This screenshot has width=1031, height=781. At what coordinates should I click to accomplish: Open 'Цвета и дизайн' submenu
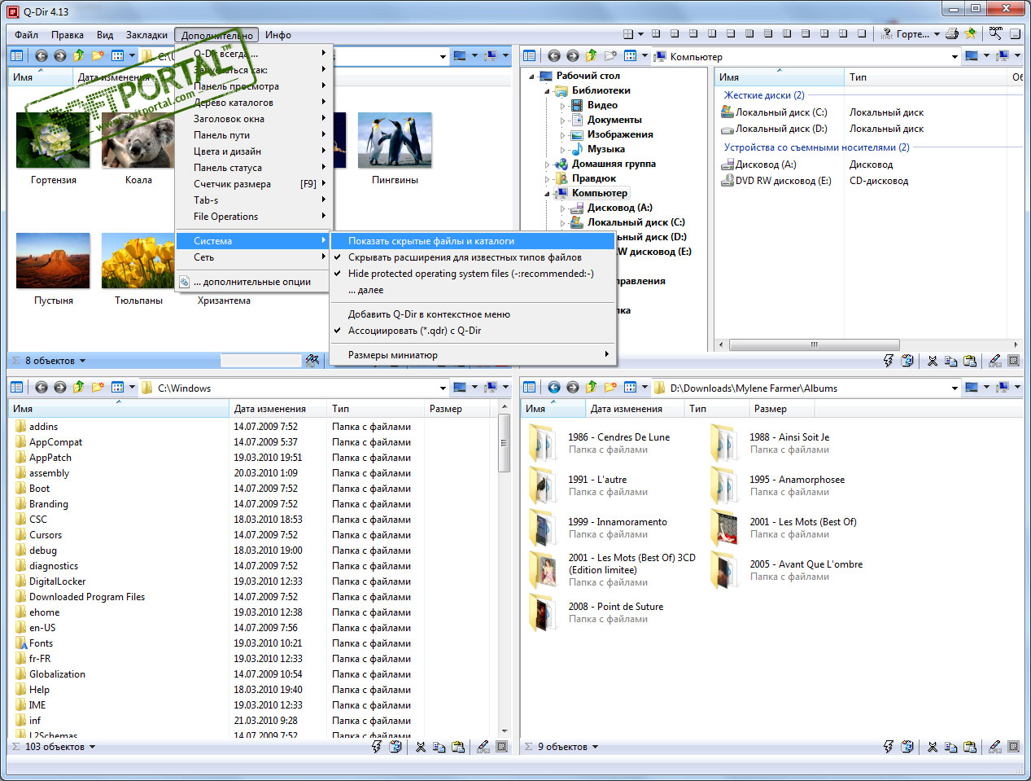click(255, 151)
